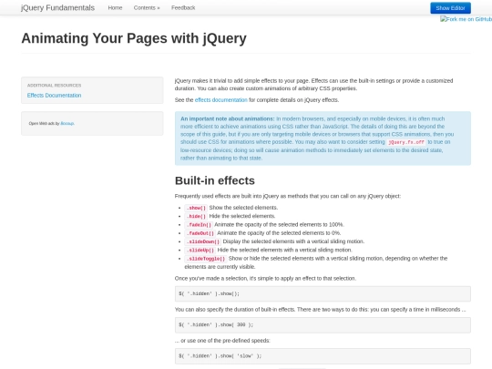Image resolution: width=492 pixels, height=369 pixels.
Task: Open the Effects Documentation sidebar link
Action: [x=54, y=96]
